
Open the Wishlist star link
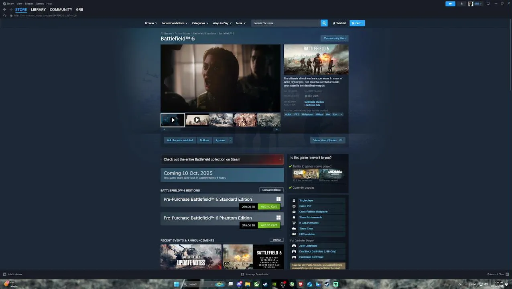coord(339,23)
